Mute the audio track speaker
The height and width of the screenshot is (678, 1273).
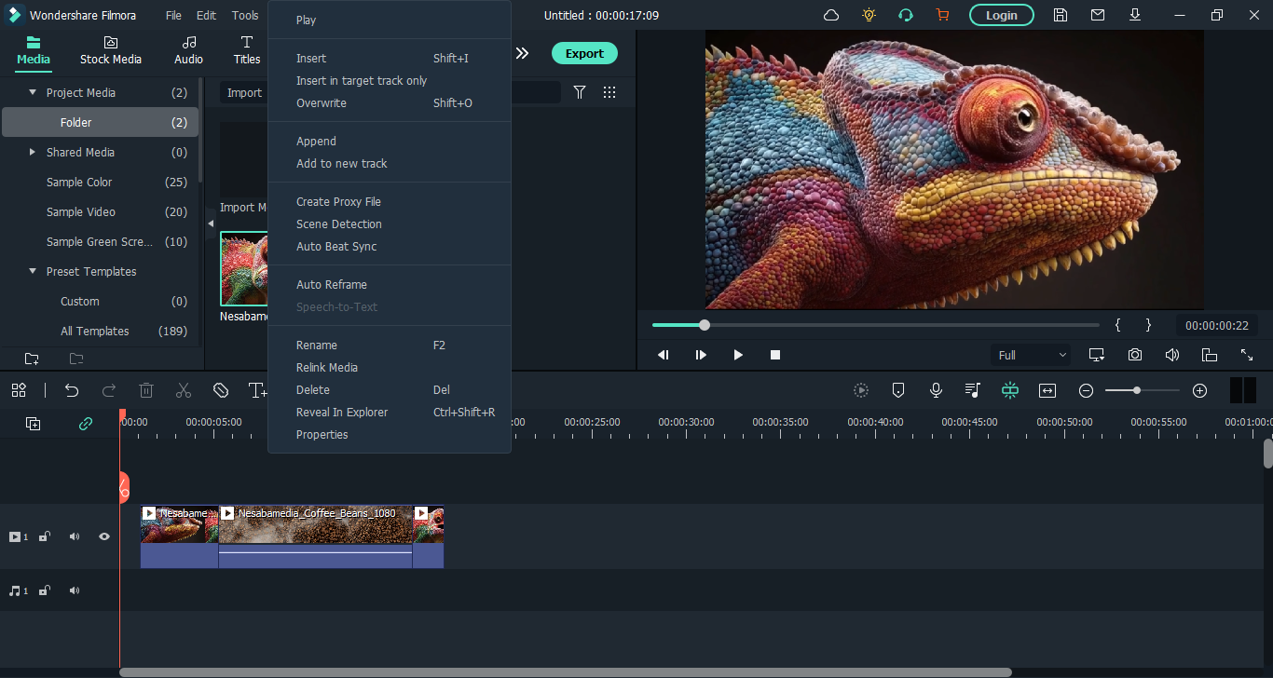[x=75, y=590]
